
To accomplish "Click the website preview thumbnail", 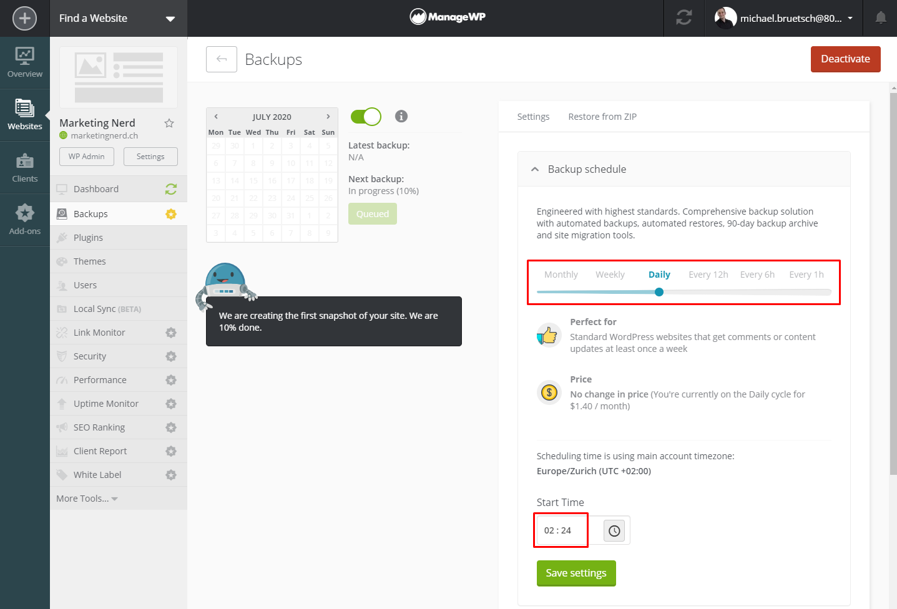I will 119,77.
